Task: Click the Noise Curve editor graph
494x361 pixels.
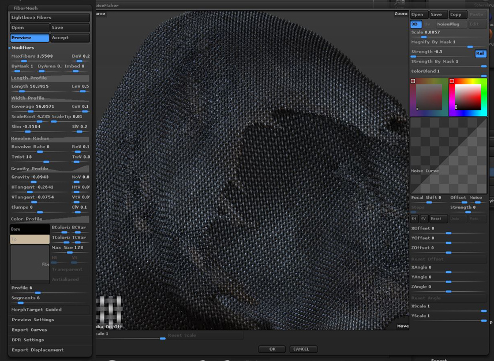Action: 448,156
